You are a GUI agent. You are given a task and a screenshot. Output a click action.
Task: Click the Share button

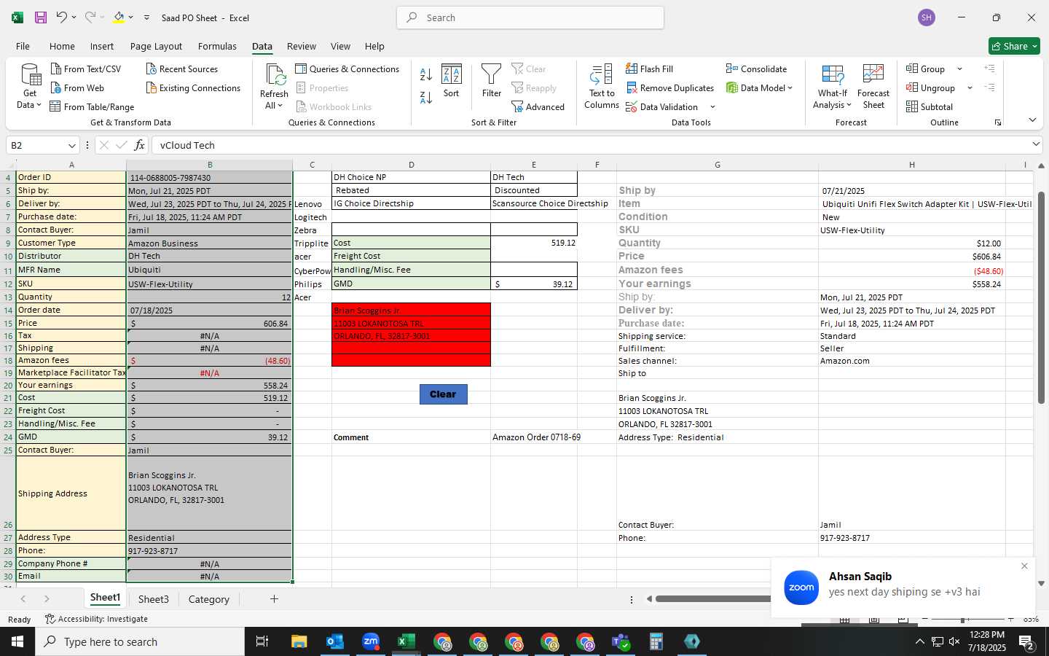tap(1014, 46)
